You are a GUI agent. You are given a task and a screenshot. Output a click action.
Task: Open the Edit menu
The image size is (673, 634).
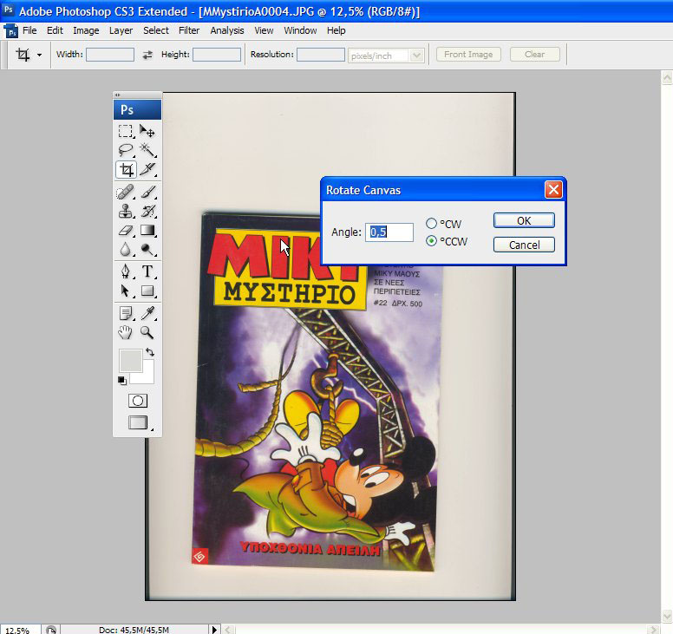(55, 30)
